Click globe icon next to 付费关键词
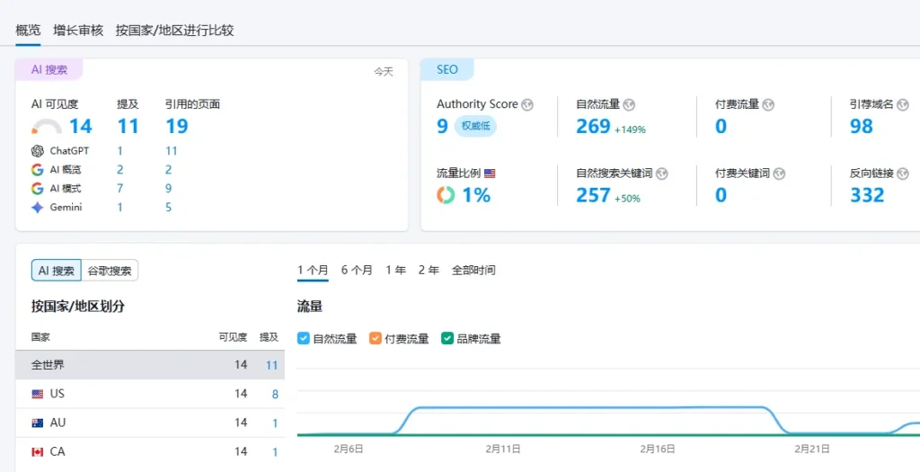This screenshot has height=472, width=920. pyautogui.click(x=780, y=174)
